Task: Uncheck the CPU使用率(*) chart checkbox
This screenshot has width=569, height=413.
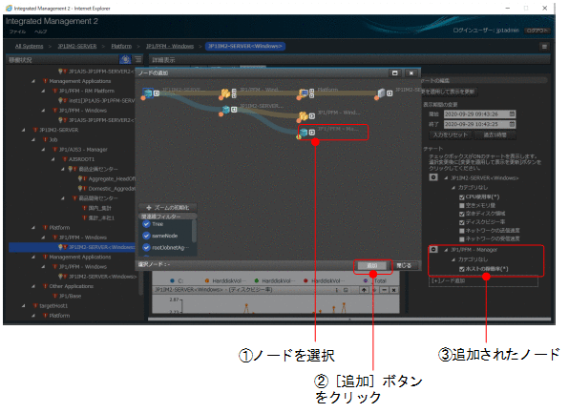Action: (x=461, y=197)
